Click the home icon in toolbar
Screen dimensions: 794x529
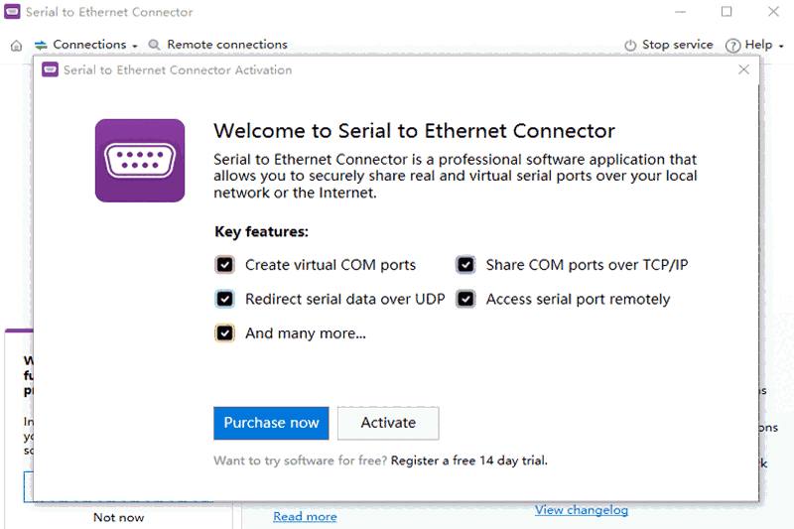pos(16,46)
